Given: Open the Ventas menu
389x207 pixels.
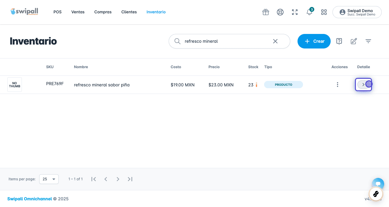Looking at the screenshot, I should tap(78, 12).
